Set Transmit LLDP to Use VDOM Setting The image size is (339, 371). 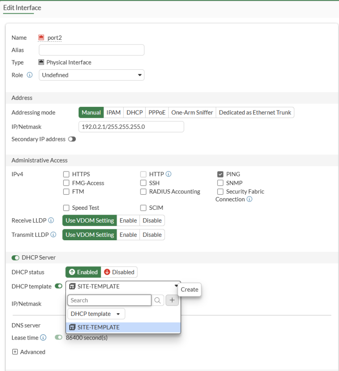(90, 235)
